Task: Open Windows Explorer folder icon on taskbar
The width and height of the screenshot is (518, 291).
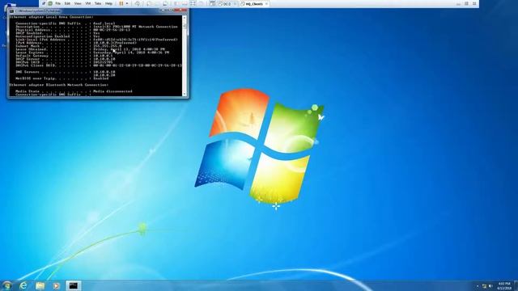Action: 40,285
